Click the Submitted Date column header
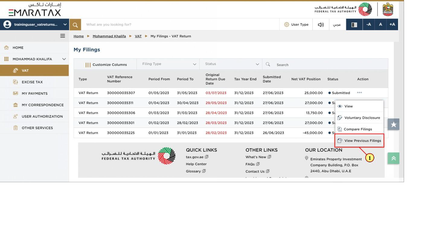The width and height of the screenshot is (427, 242). (x=272, y=79)
